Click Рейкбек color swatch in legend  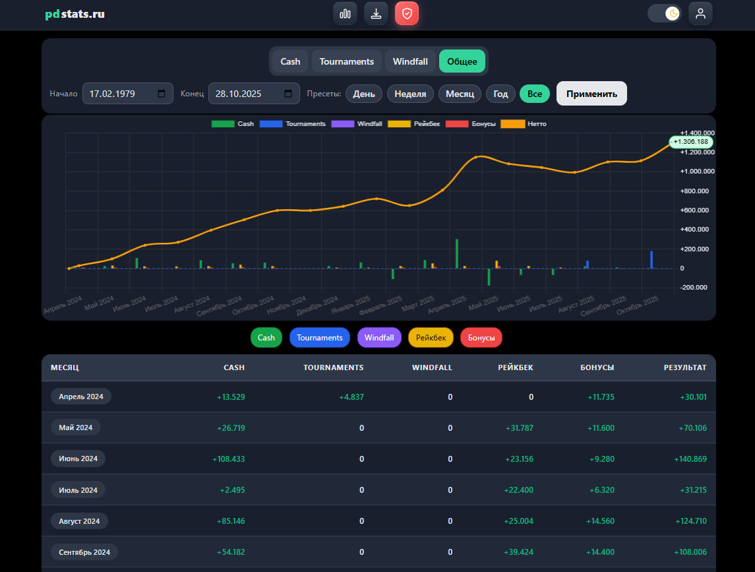(x=399, y=124)
